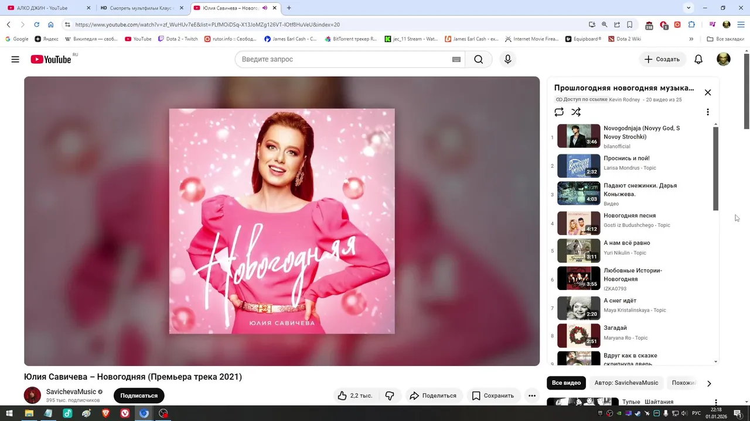Image resolution: width=750 pixels, height=421 pixels.
Task: Like the video (2,2 тыс.)
Action: click(356, 396)
